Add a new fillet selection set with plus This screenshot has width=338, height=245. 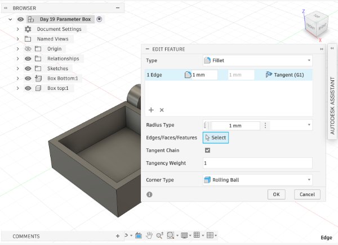click(151, 110)
